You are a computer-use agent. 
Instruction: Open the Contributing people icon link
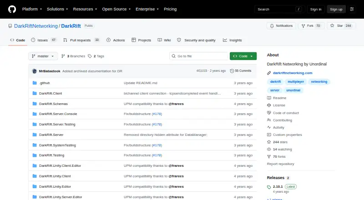[279, 120]
